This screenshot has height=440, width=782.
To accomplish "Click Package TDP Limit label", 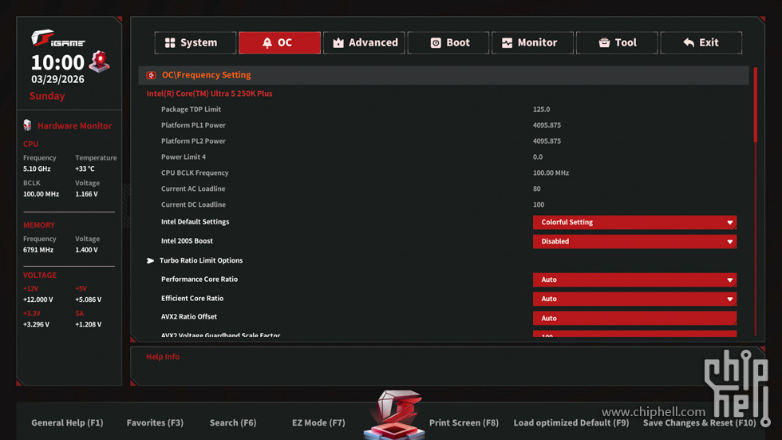I will [191, 109].
